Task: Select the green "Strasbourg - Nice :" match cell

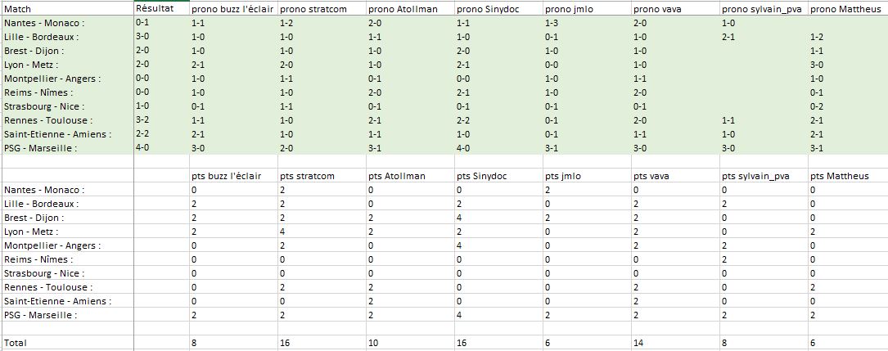Action: (67, 106)
